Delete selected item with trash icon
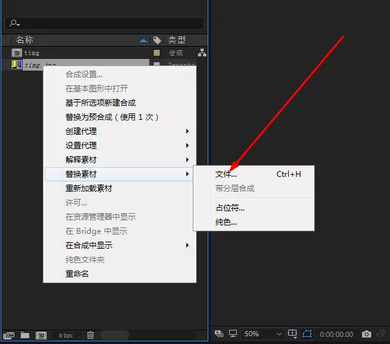Screen dimensions: 390x344 point(91,336)
